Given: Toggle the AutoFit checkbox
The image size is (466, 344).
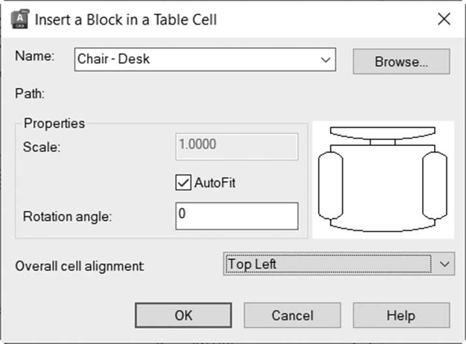Looking at the screenshot, I should [183, 182].
